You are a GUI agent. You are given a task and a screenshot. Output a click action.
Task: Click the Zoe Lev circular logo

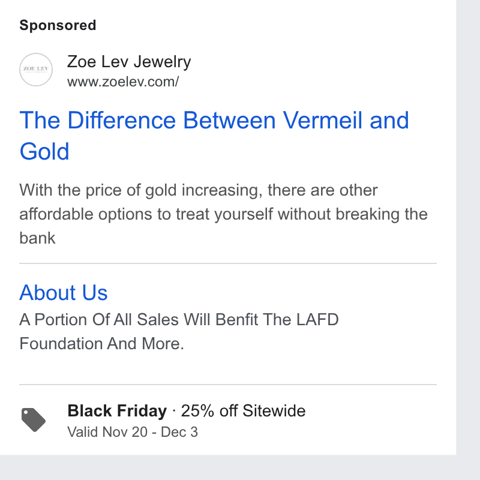click(36, 70)
